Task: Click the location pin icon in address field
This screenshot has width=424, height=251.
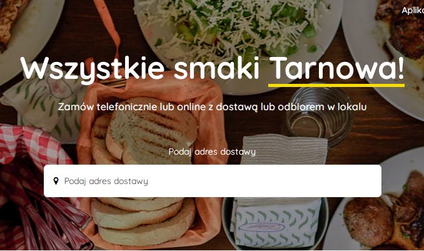Action: tap(56, 181)
